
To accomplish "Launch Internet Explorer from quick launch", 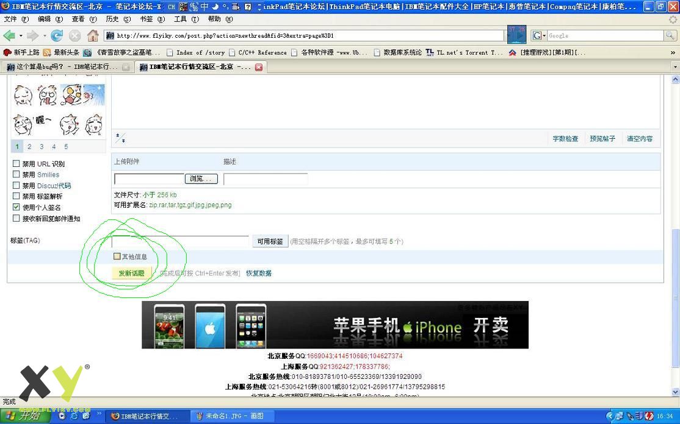I will (74, 416).
